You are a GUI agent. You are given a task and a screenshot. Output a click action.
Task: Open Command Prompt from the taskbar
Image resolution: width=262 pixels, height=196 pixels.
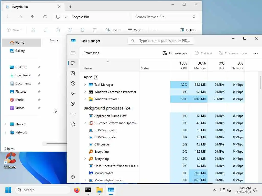pos(88,190)
